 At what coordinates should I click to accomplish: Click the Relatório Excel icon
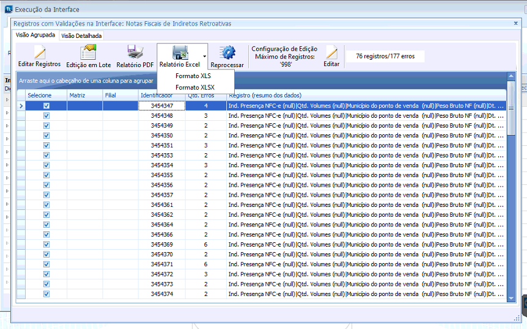pyautogui.click(x=180, y=52)
